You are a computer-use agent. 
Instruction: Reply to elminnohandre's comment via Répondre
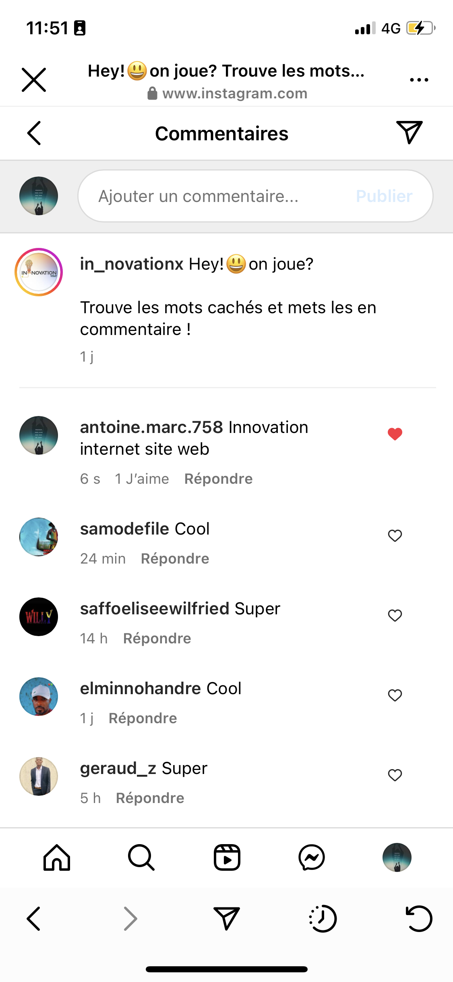tap(143, 718)
